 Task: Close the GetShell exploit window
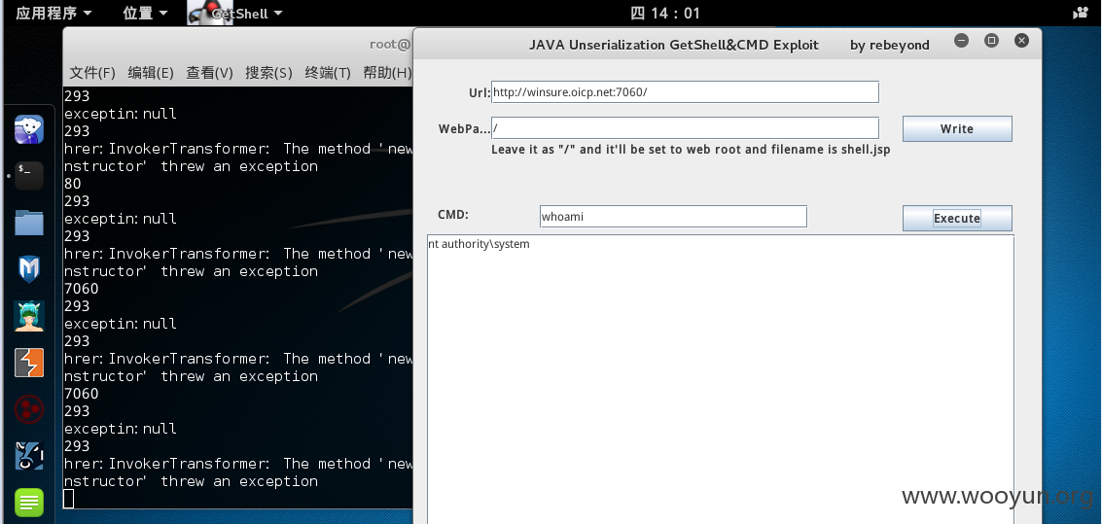tap(1022, 41)
